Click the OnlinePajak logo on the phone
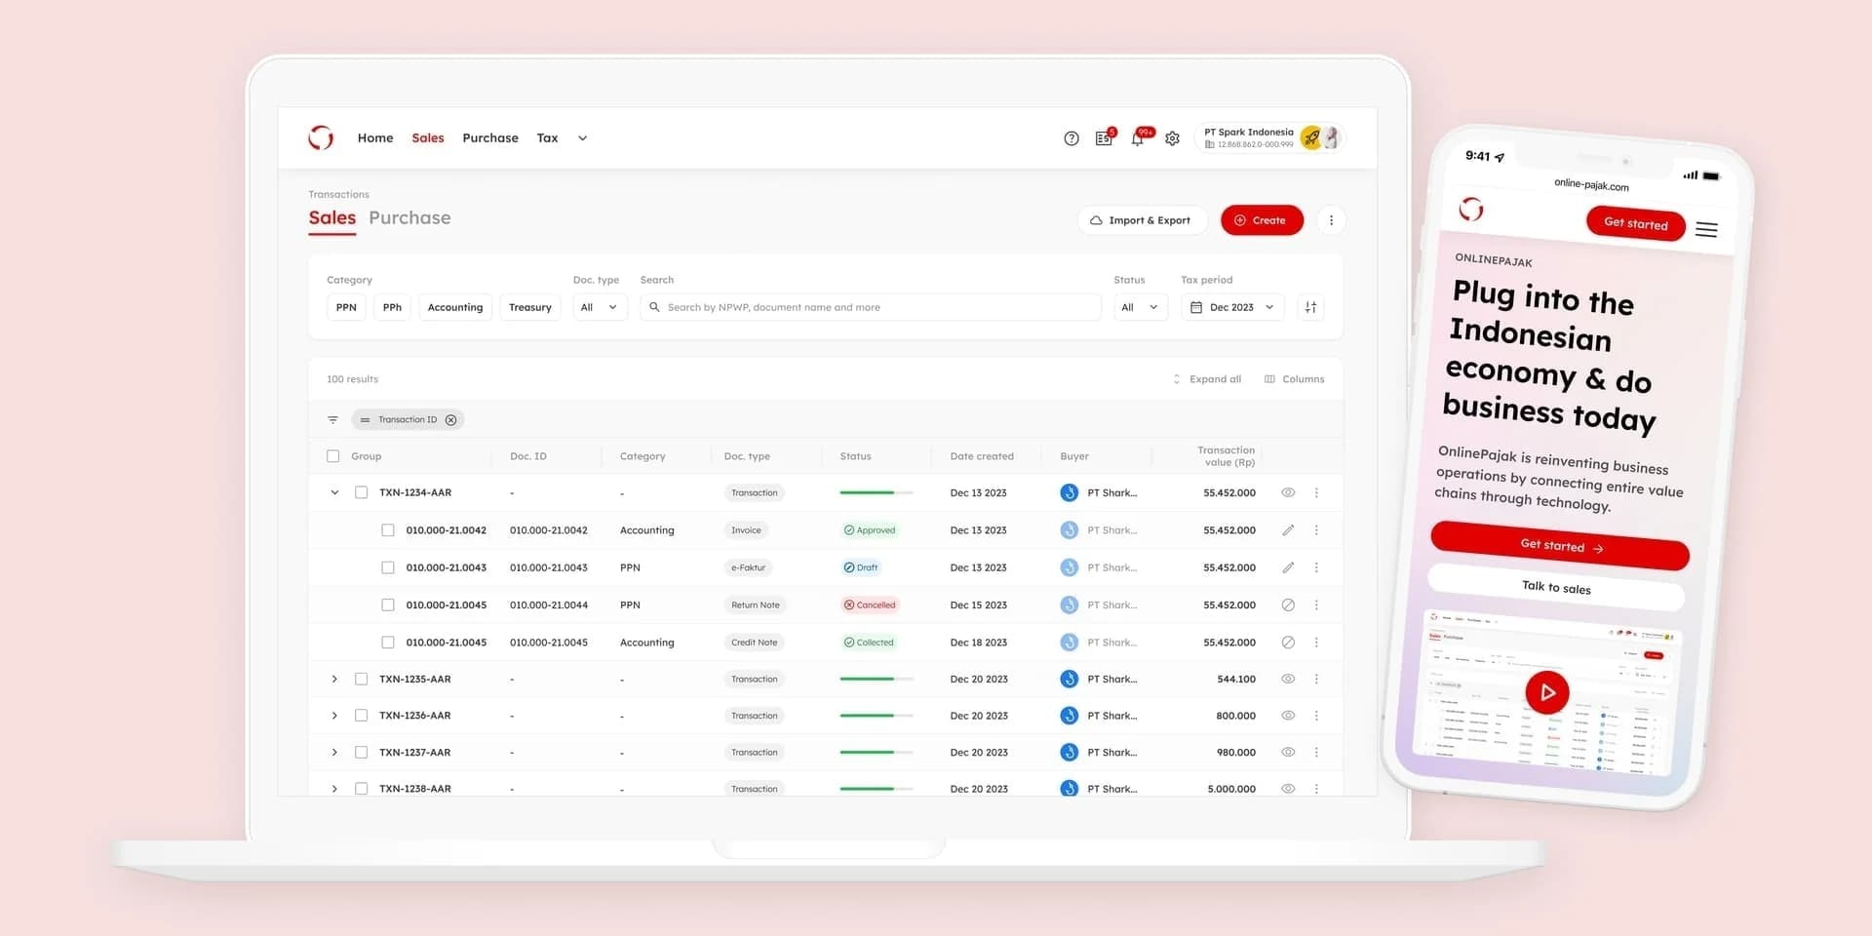 click(x=1471, y=209)
